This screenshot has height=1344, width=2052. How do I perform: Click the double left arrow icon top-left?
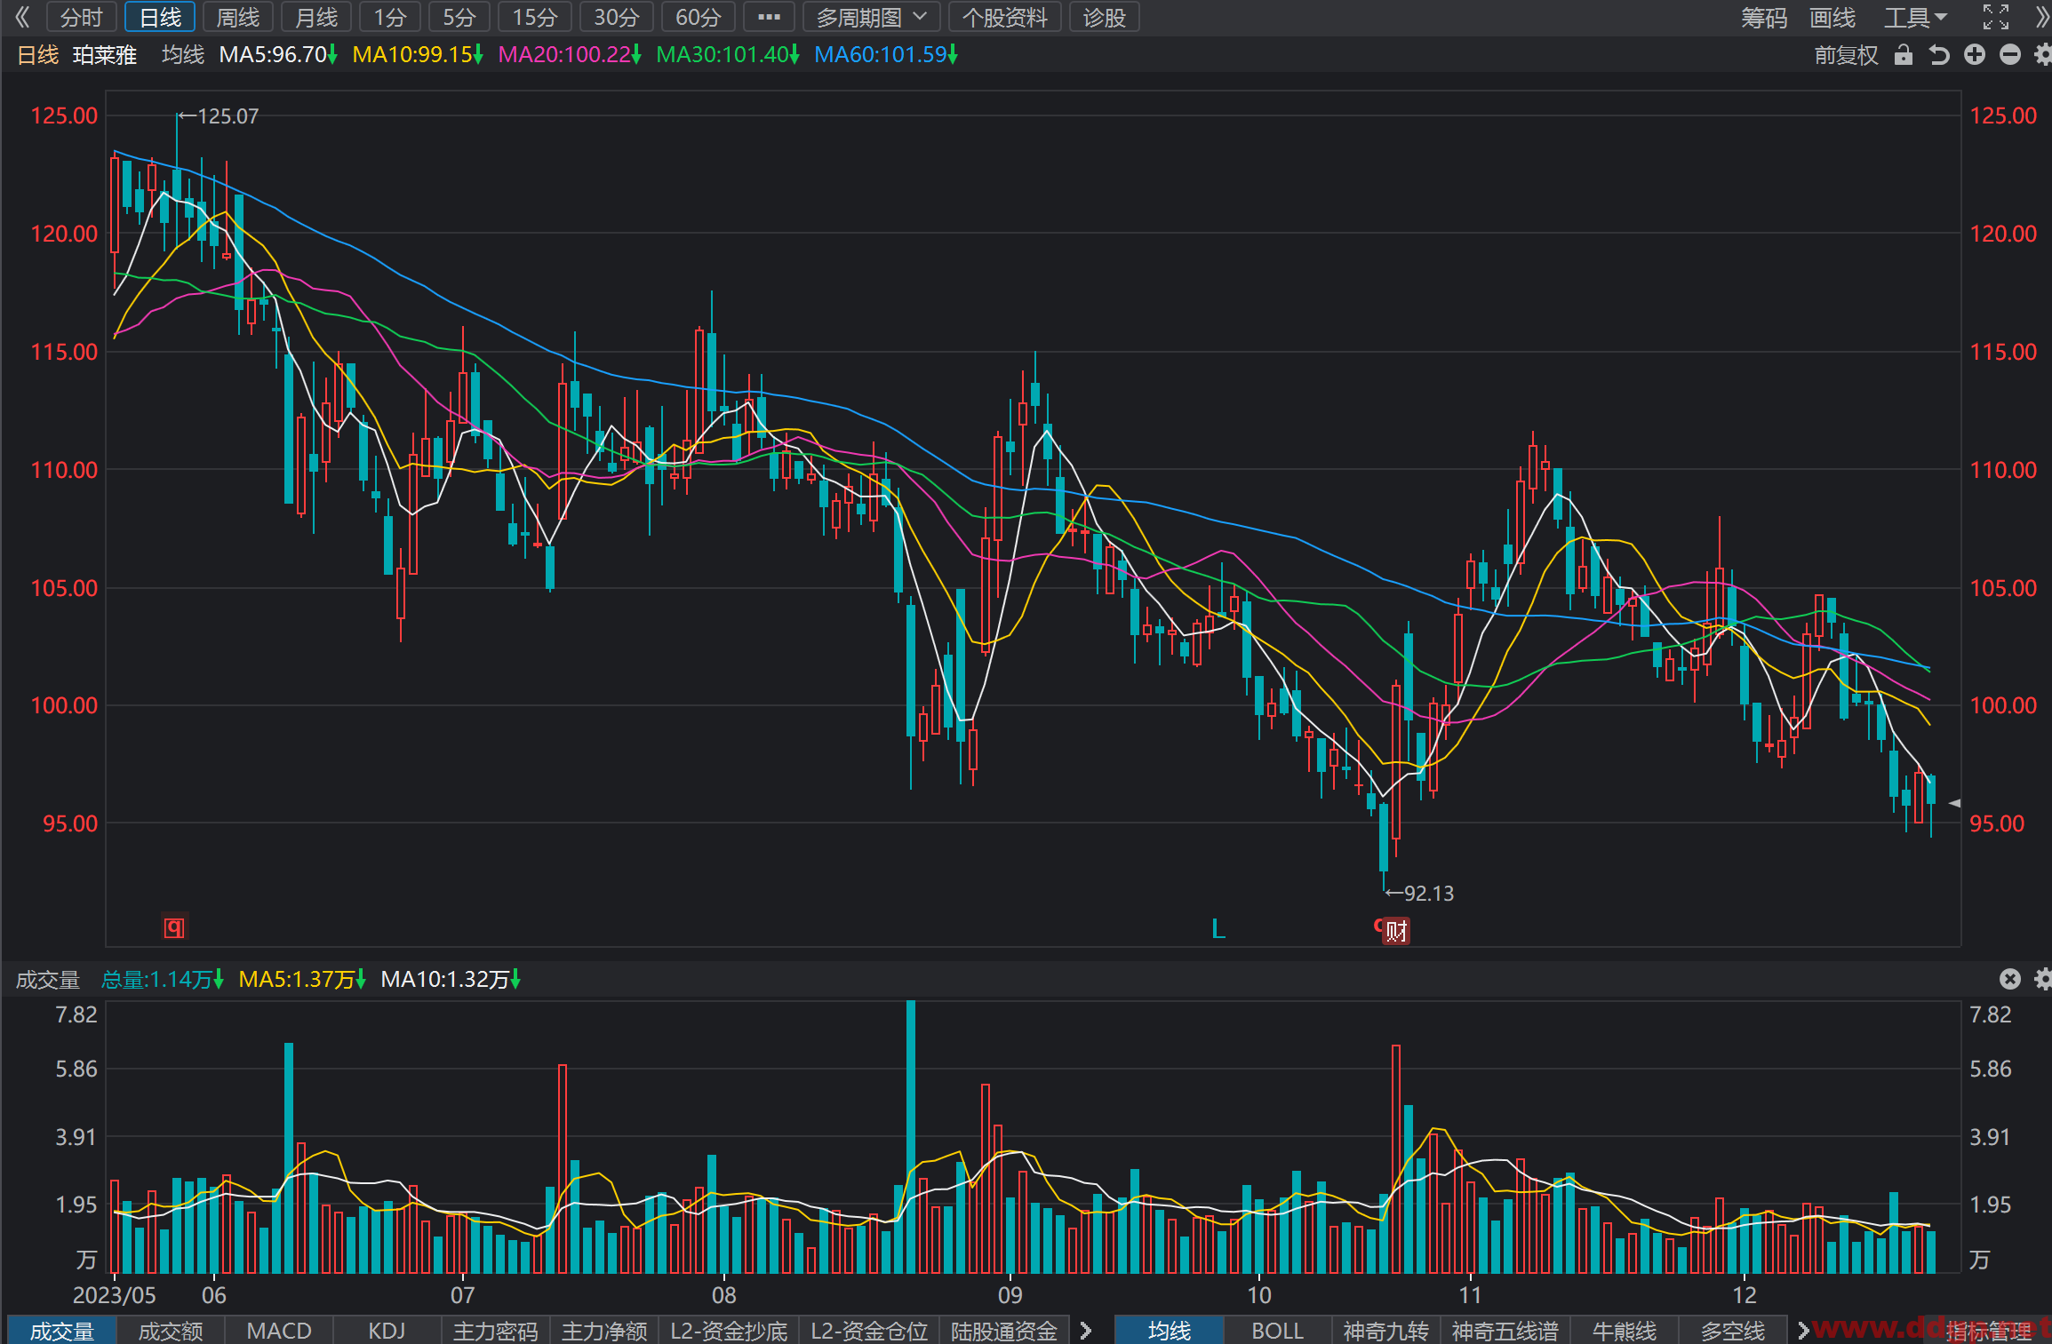click(21, 17)
